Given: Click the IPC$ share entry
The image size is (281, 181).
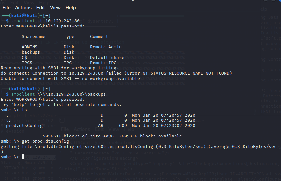Looking at the screenshot, I should pyautogui.click(x=27, y=63).
